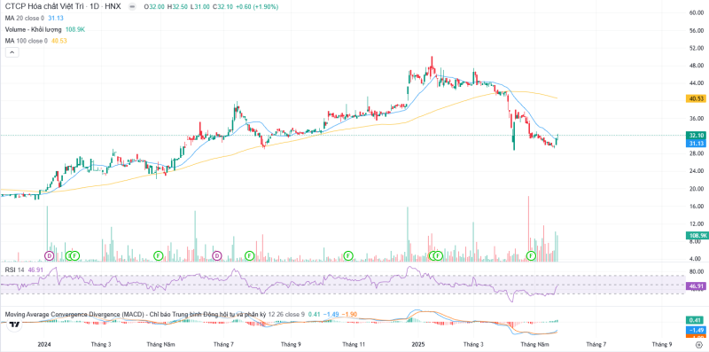Click the yellow 40.53 value in the MA 100 legend

click(58, 41)
